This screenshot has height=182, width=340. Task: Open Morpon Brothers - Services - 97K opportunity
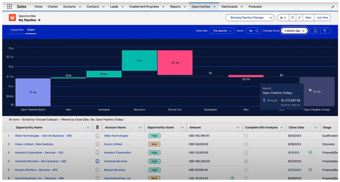36,170
